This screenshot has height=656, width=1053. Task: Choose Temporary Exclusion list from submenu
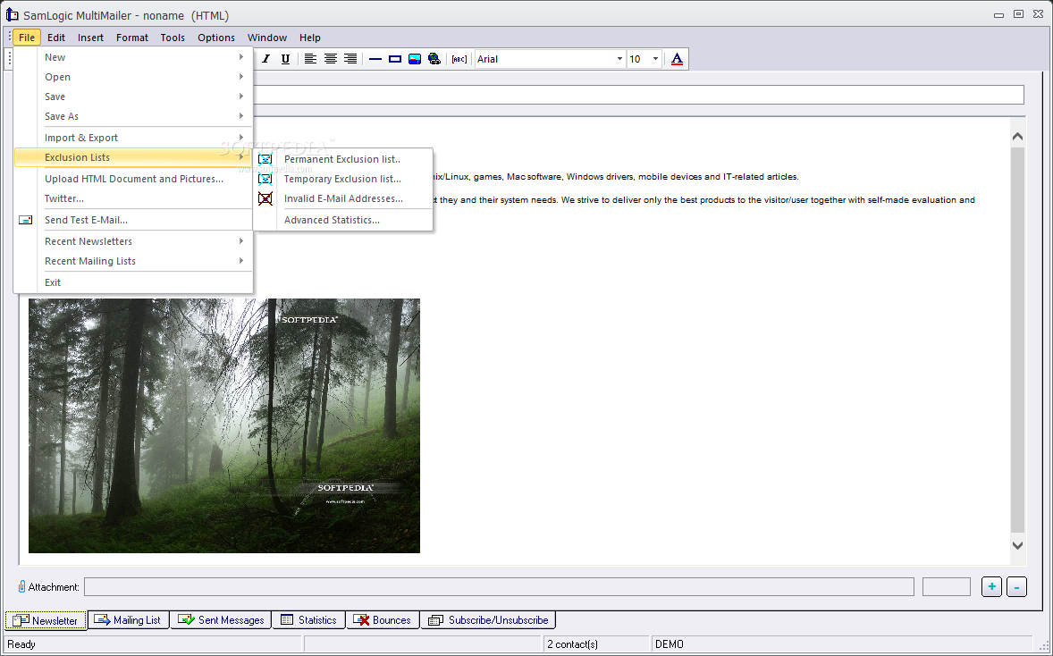pos(343,179)
